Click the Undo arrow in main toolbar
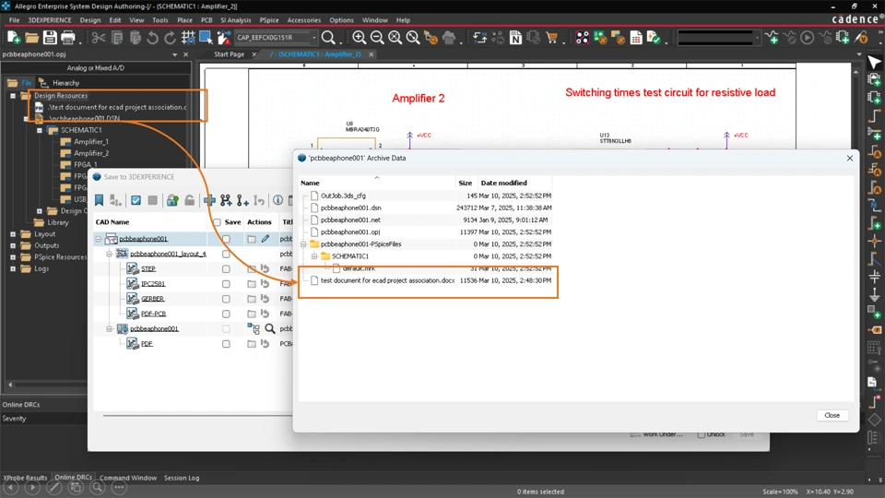Image resolution: width=885 pixels, height=498 pixels. [x=152, y=38]
